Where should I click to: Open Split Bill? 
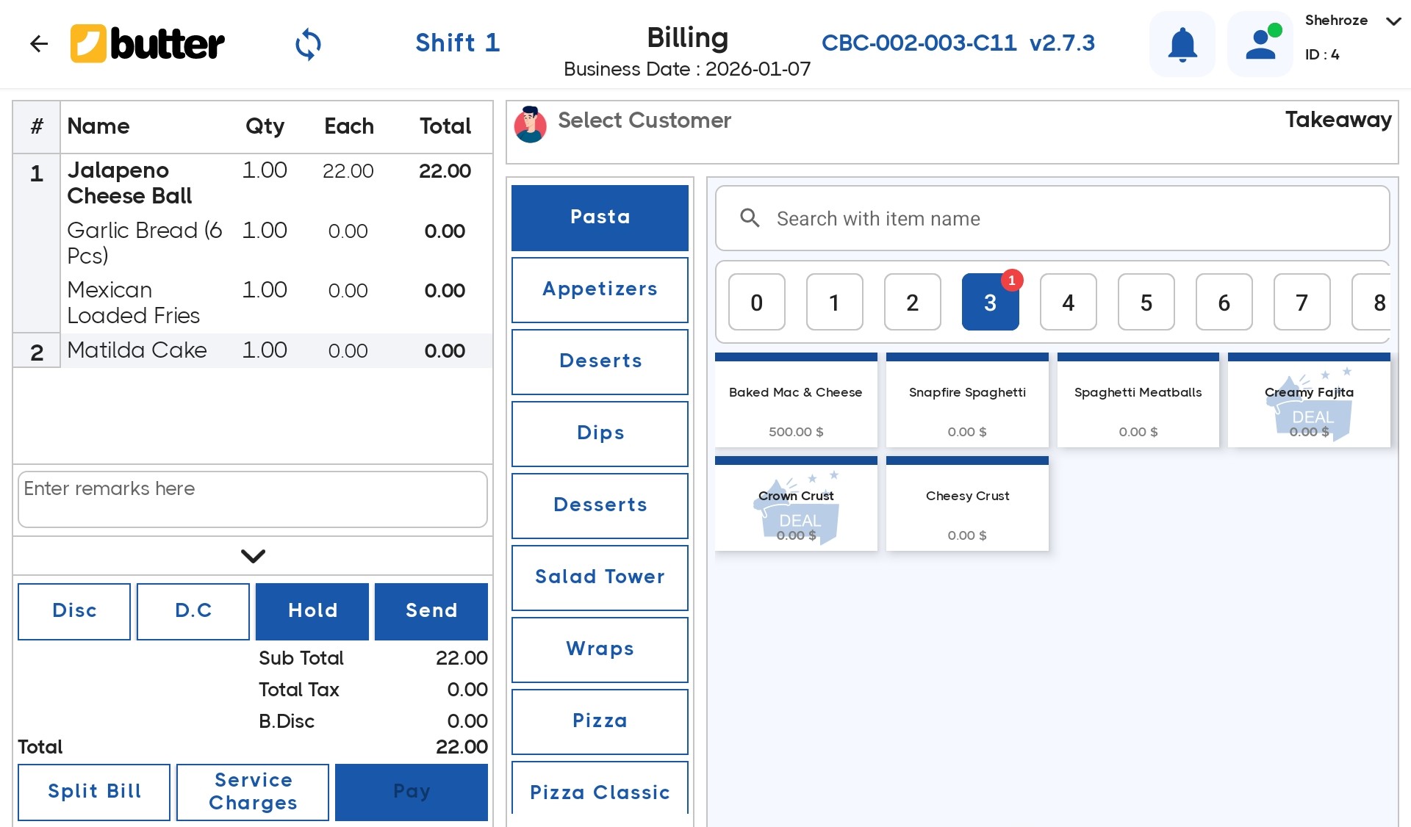point(94,792)
